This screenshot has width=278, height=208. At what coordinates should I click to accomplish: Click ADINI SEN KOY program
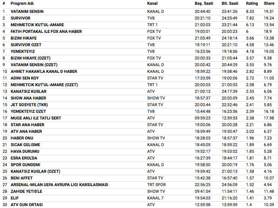(25, 78)
